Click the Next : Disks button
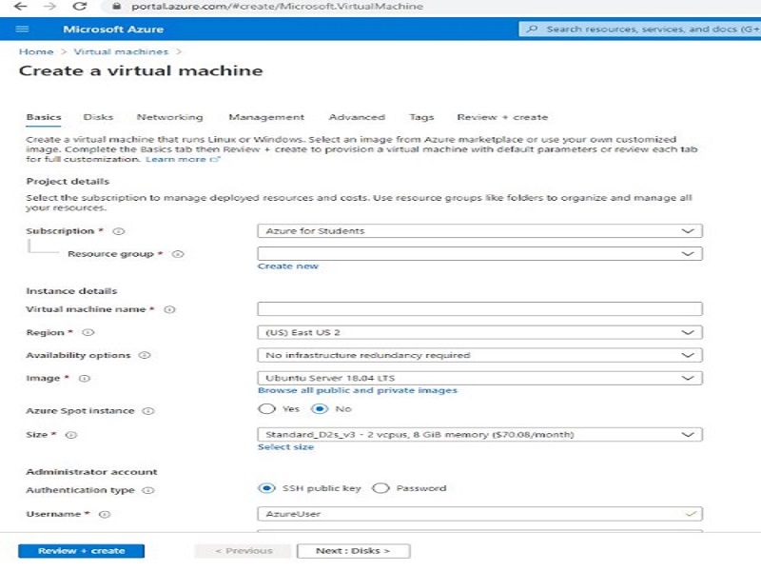Image resolution: width=761 pixels, height=571 pixels. (x=353, y=551)
